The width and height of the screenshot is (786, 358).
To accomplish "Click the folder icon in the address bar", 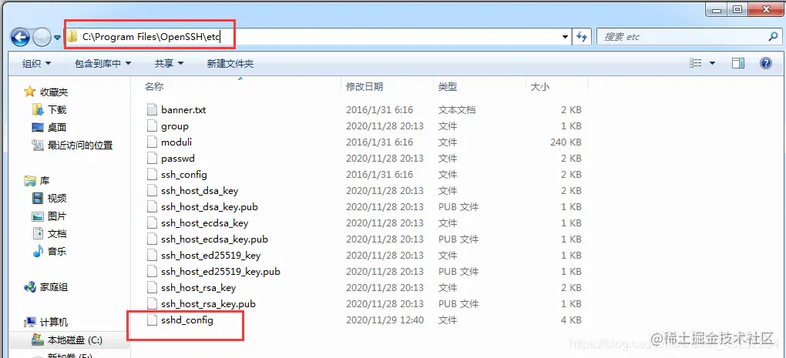I will click(72, 36).
